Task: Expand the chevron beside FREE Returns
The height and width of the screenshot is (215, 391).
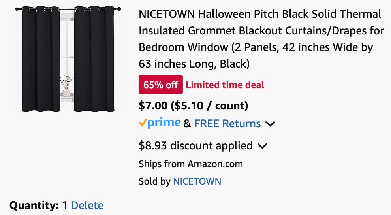Action: [x=270, y=124]
